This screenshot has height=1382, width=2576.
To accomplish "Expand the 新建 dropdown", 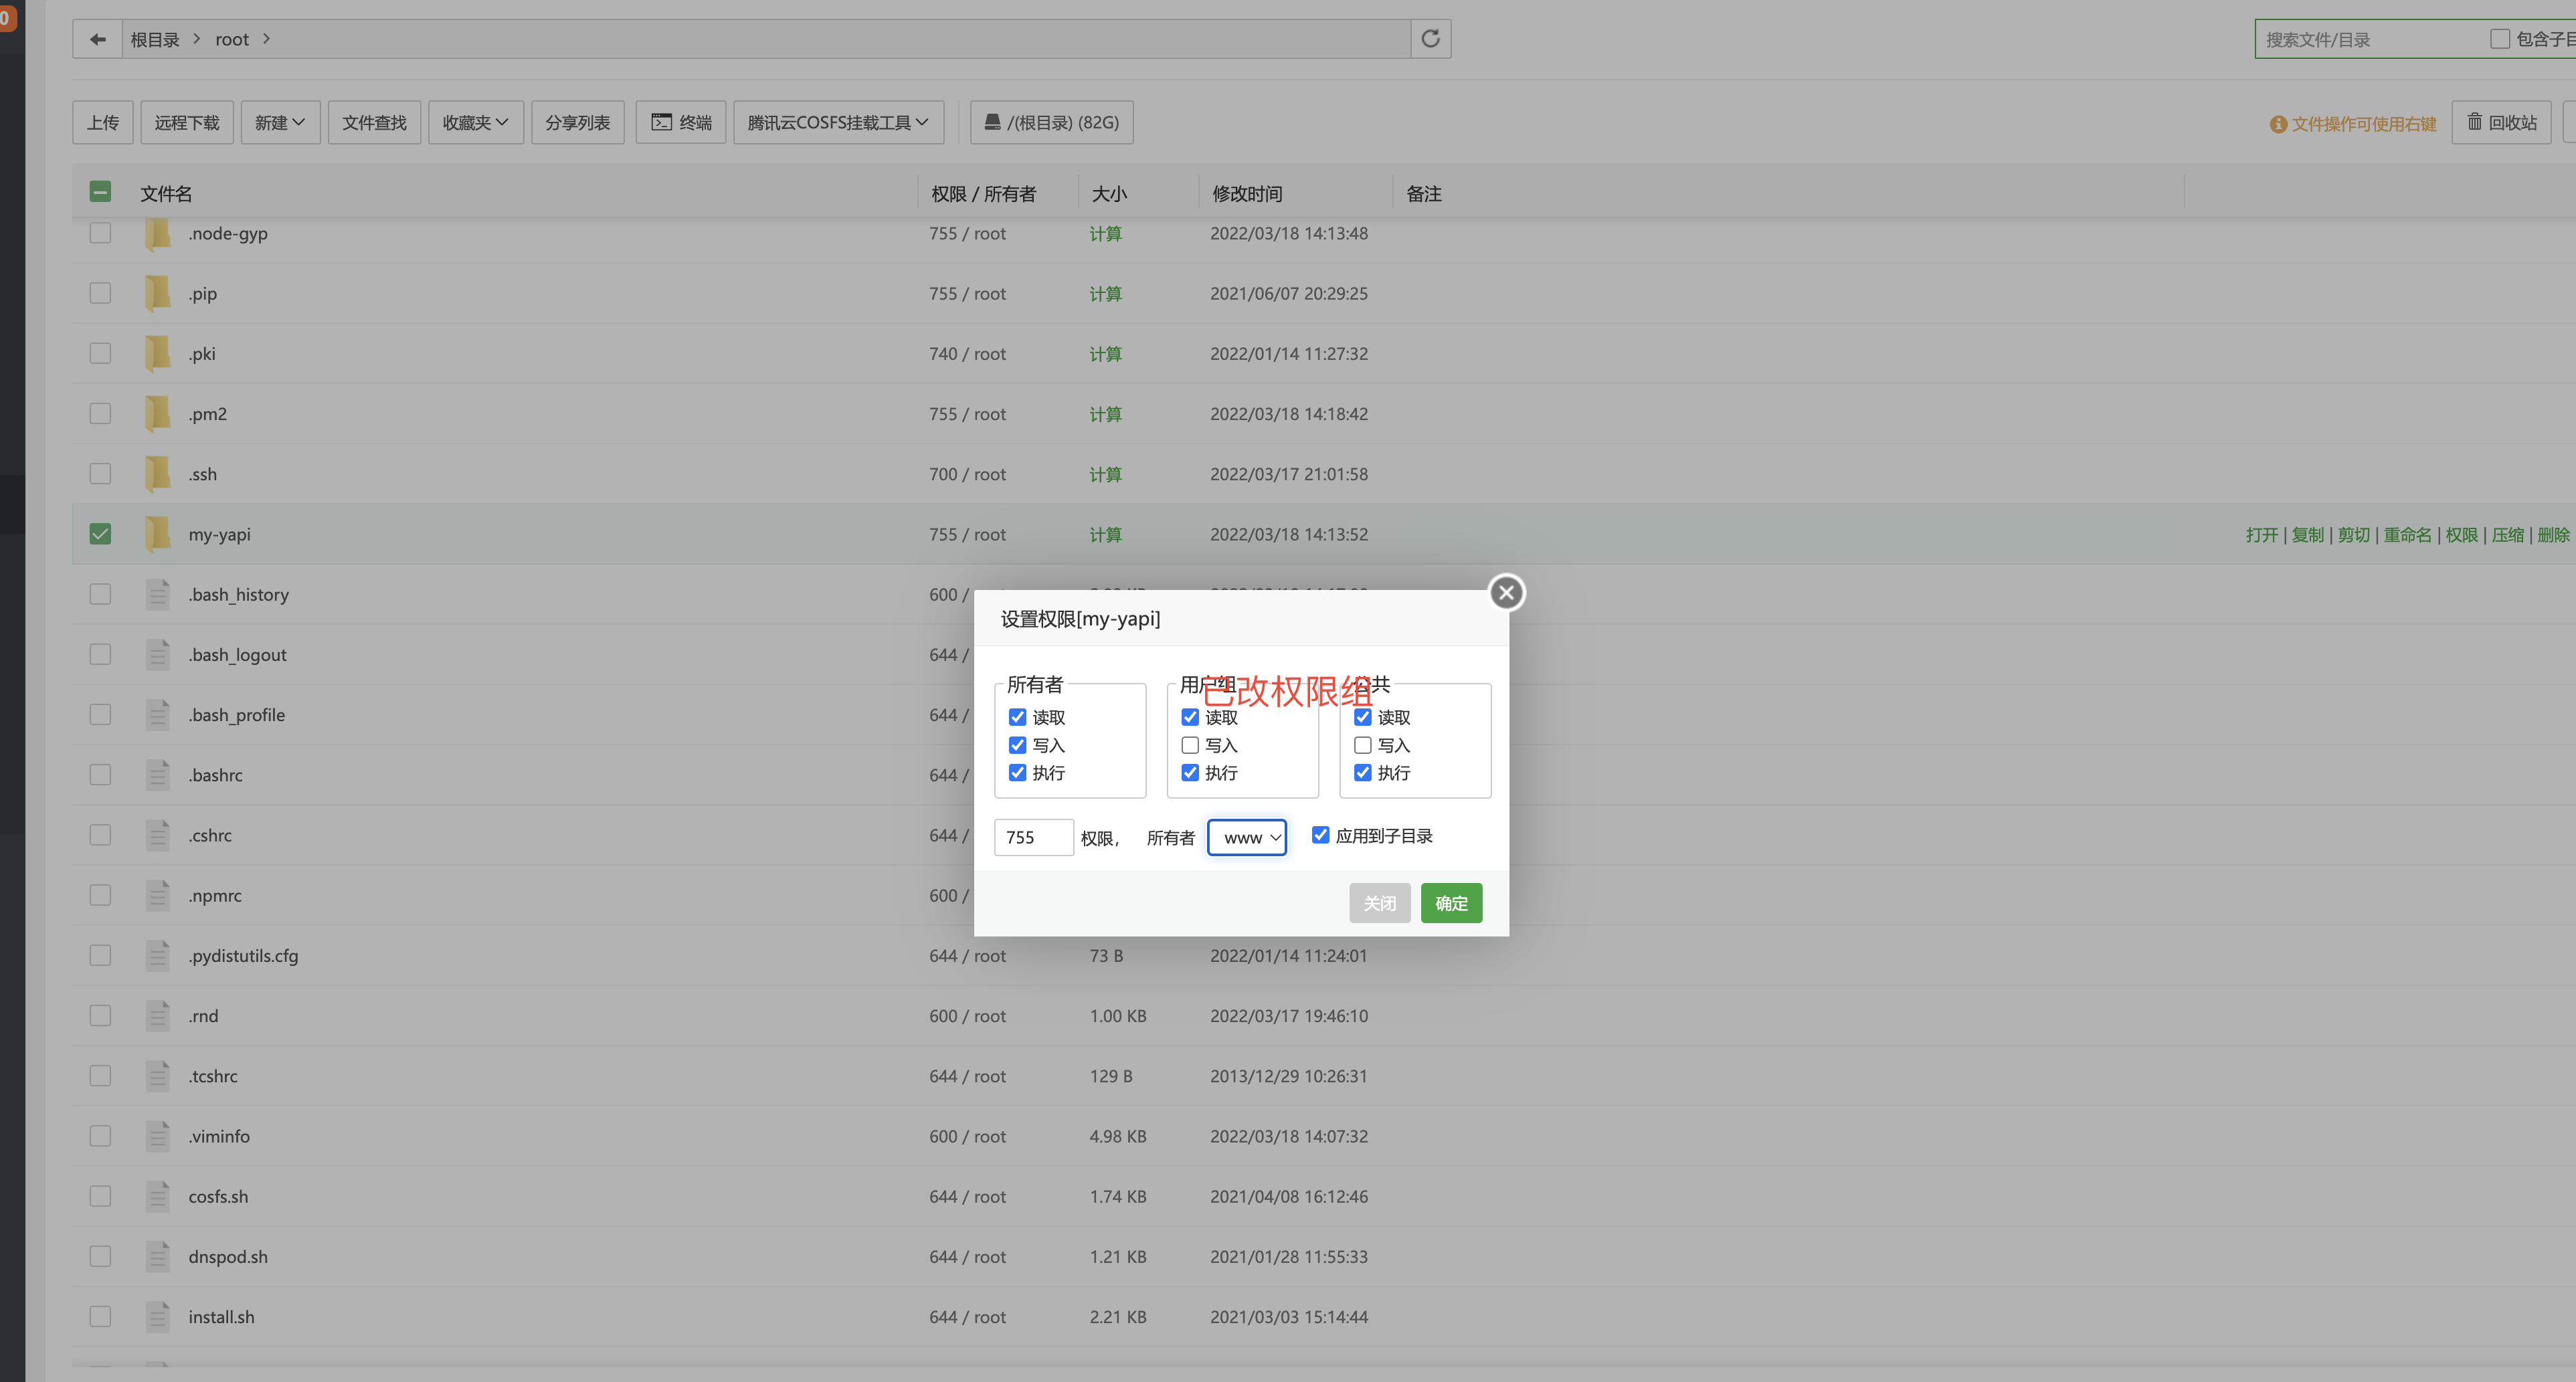I will tap(280, 122).
